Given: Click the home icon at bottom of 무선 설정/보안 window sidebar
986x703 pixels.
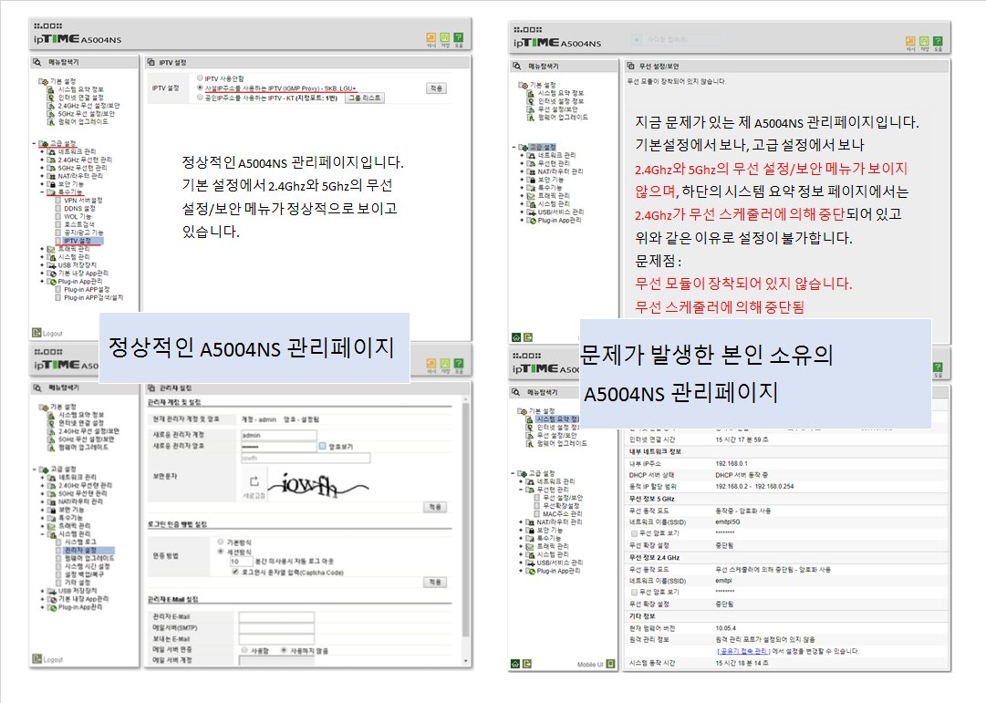Looking at the screenshot, I should click(516, 337).
